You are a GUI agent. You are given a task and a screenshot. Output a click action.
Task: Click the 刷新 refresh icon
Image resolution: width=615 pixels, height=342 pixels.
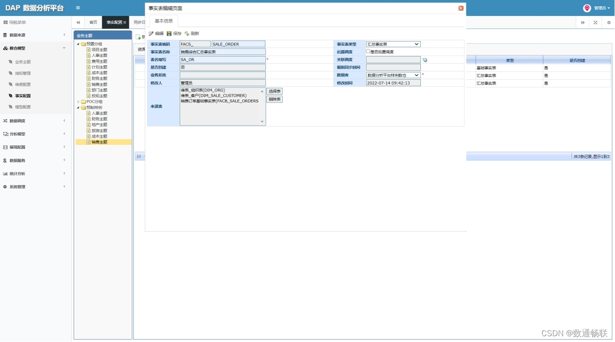click(x=187, y=34)
